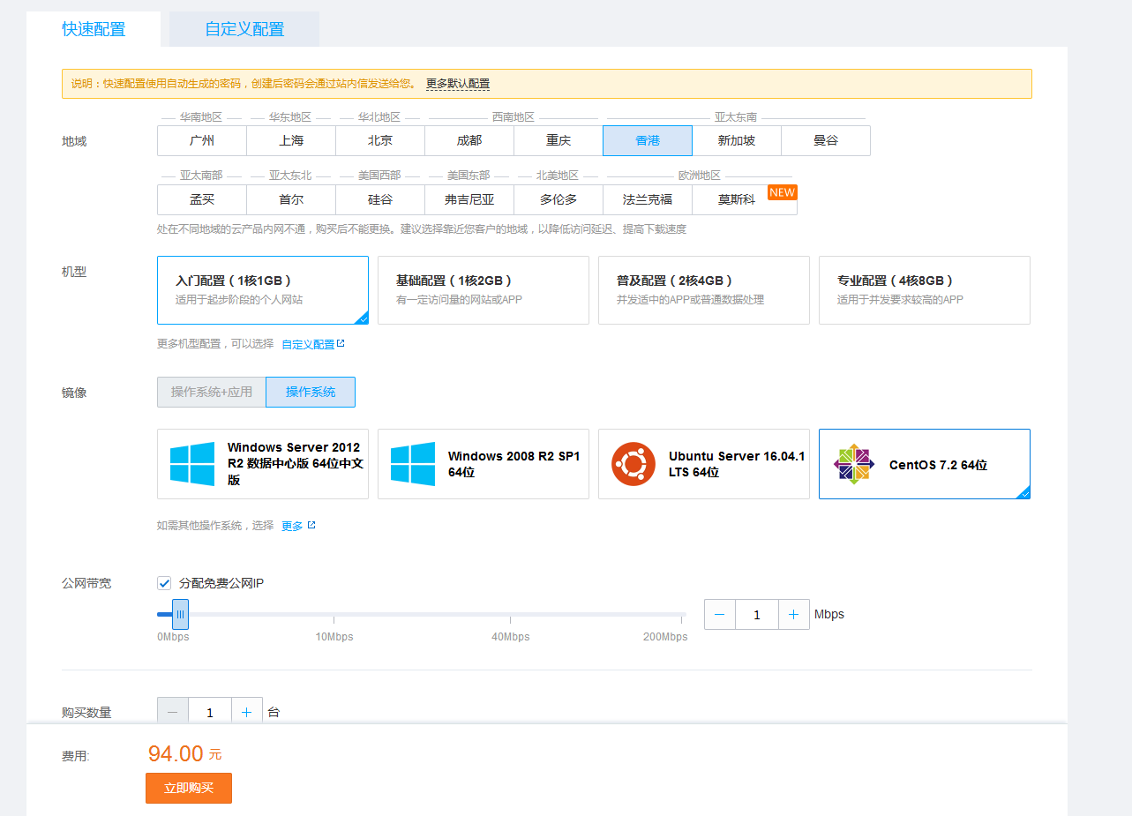
Task: Increase purchase quantity with plus icon
Action: (x=246, y=712)
